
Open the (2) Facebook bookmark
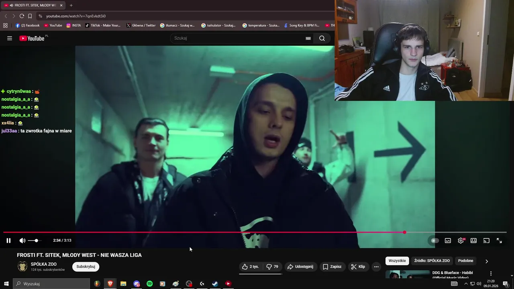[x=28, y=25]
